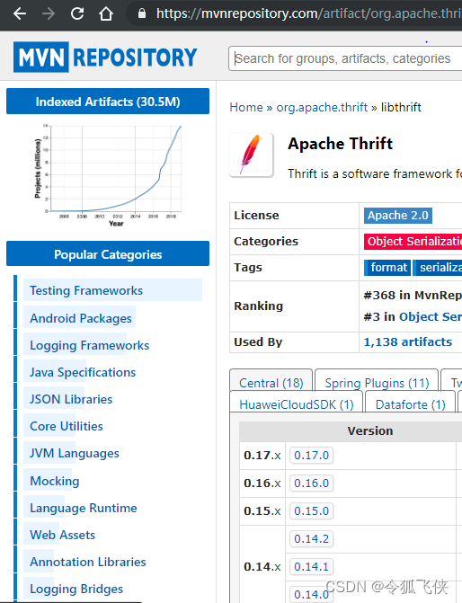Click the serialization tag
The height and width of the screenshot is (603, 462).
tap(438, 267)
